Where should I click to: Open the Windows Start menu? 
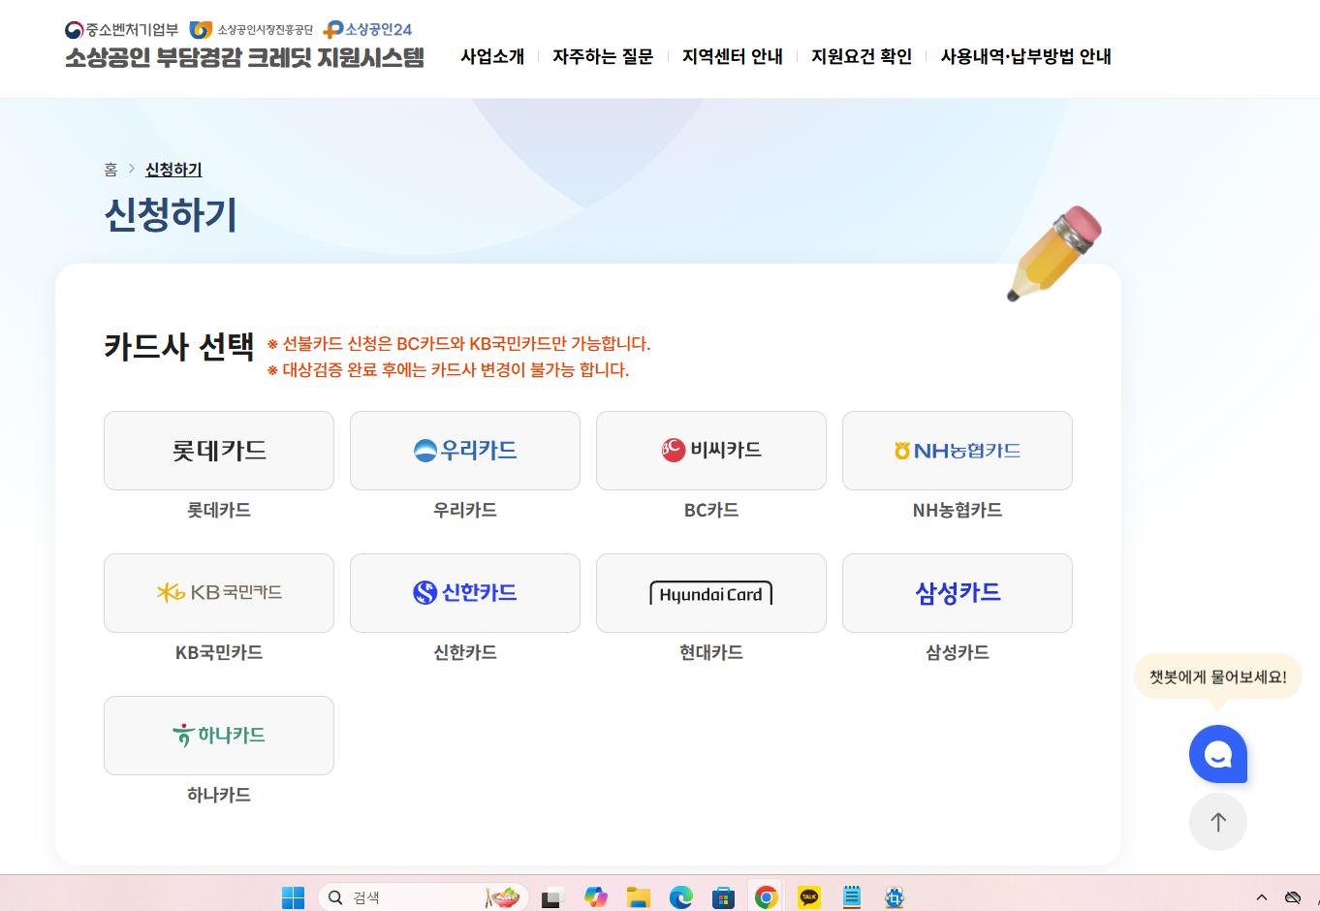click(x=293, y=897)
